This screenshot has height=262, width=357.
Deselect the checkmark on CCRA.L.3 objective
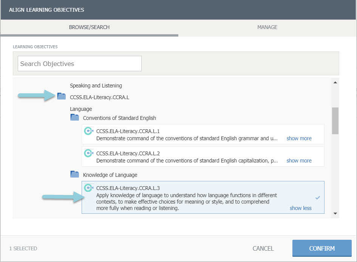[x=318, y=198]
